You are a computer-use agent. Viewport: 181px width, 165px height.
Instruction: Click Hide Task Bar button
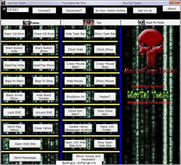point(75,34)
